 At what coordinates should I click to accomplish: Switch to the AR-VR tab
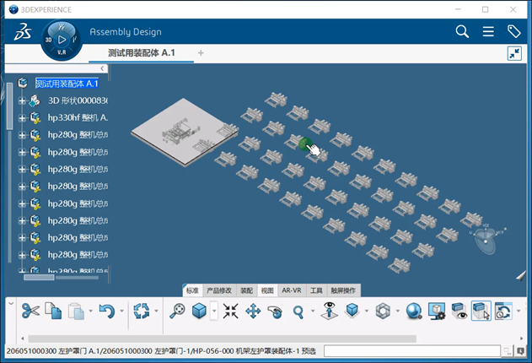[x=292, y=290]
